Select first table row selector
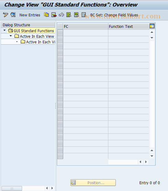The width and height of the screenshot is (168, 191). coord(60,33)
